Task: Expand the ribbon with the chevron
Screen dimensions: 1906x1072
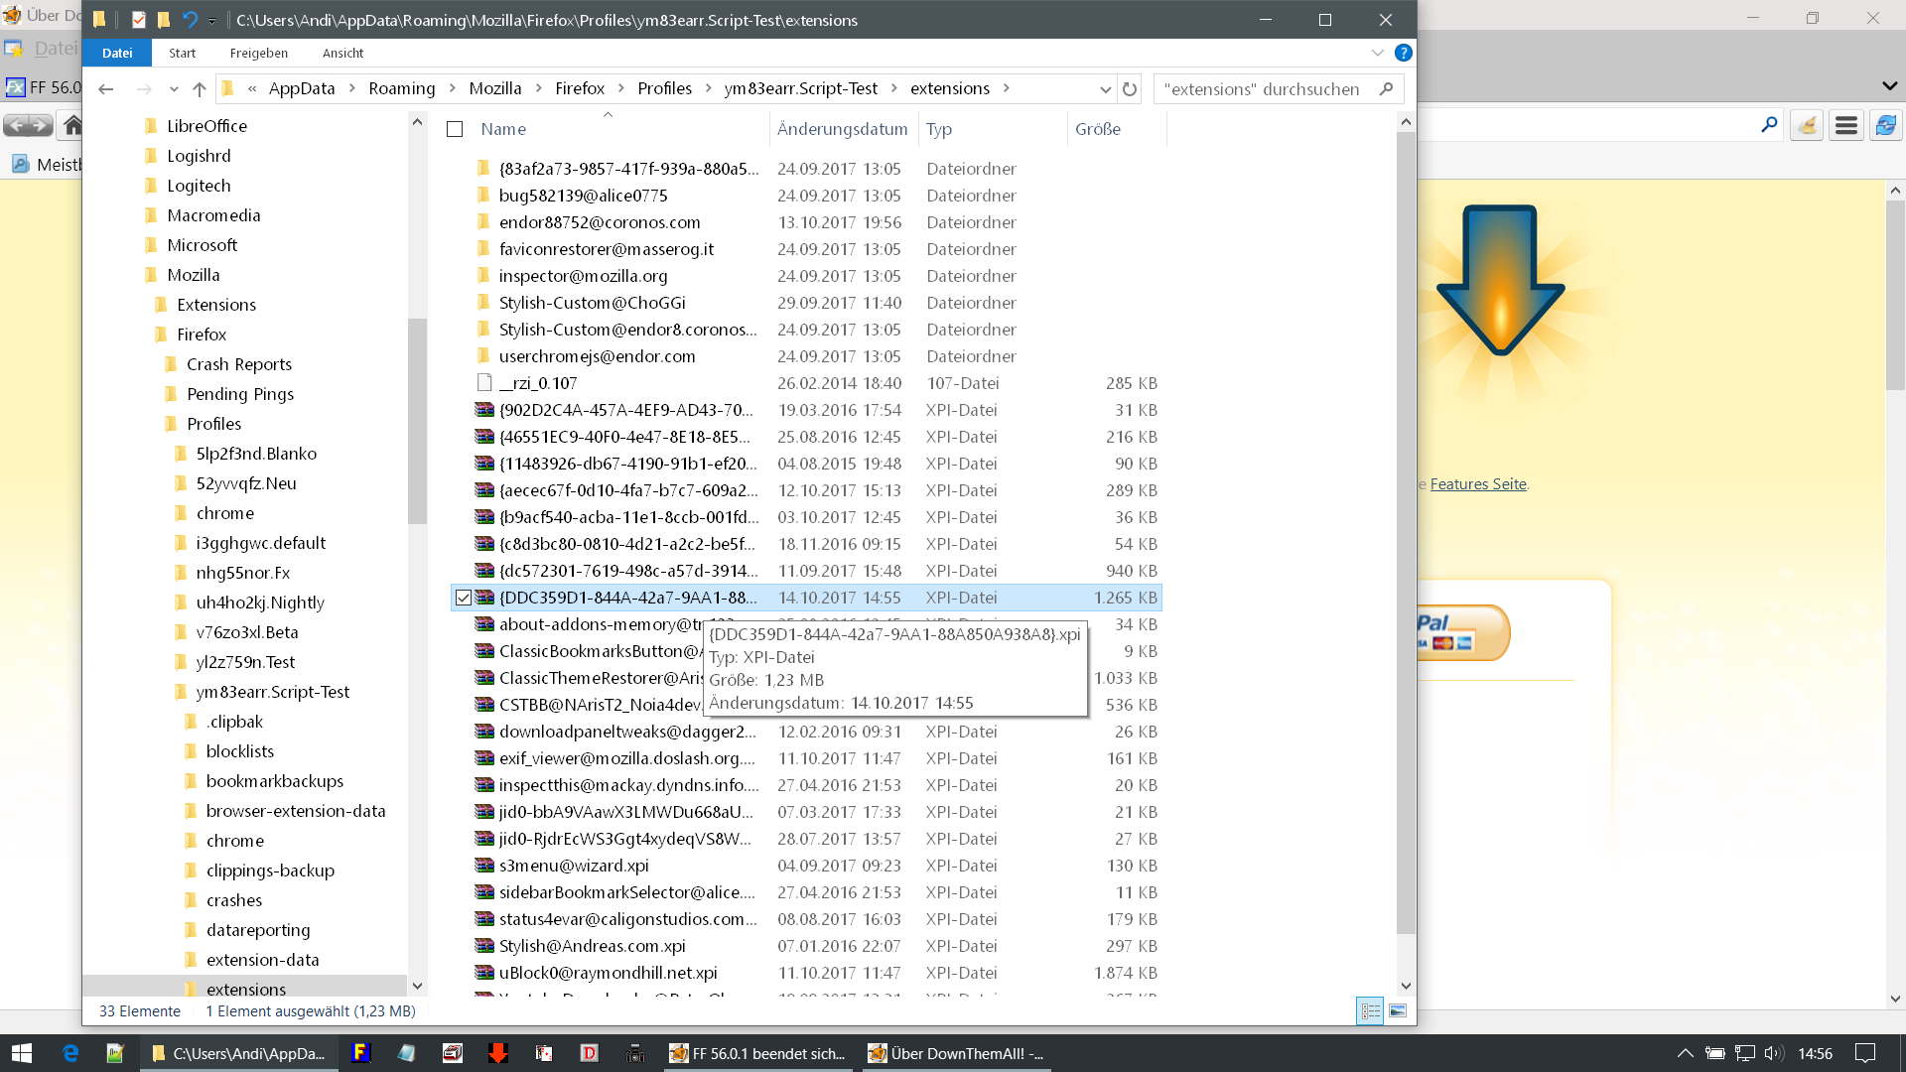Action: [x=1377, y=53]
